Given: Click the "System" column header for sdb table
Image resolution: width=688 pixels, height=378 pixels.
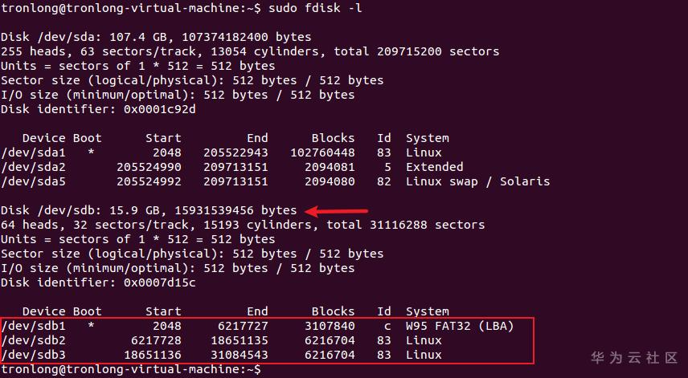Looking at the screenshot, I should [x=427, y=311].
